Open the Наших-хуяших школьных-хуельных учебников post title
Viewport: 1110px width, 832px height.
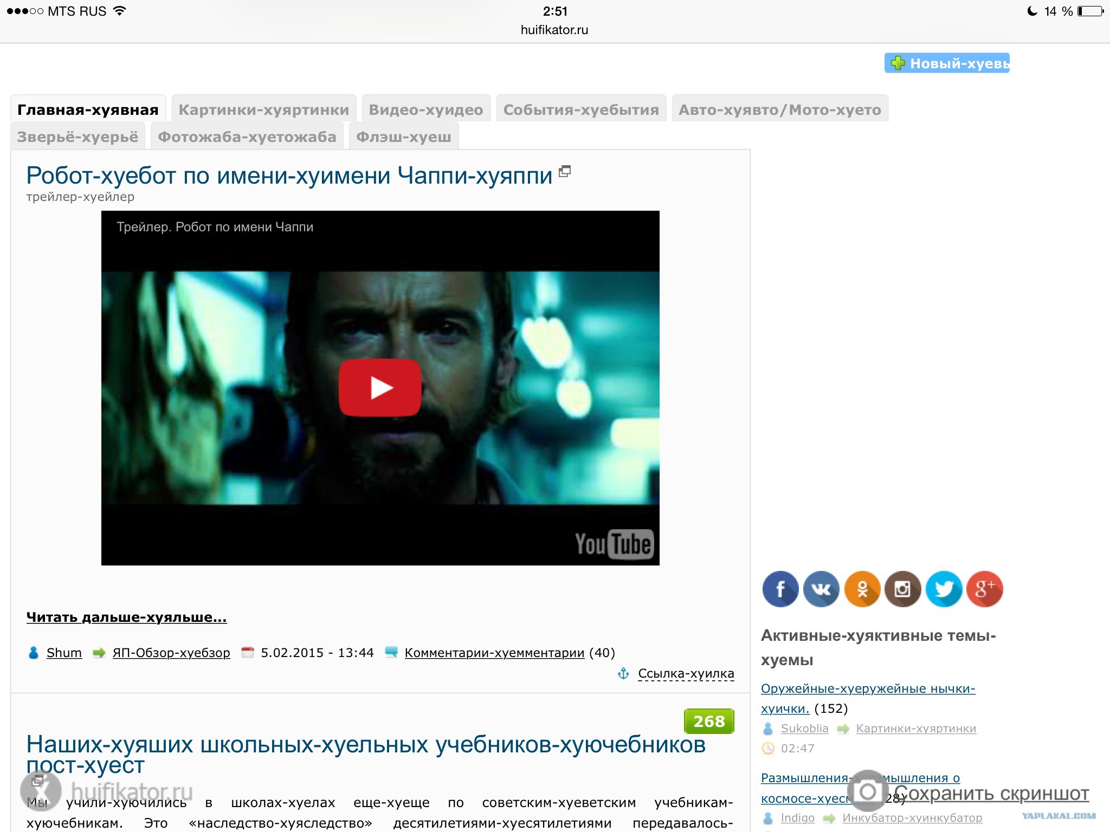(366, 755)
